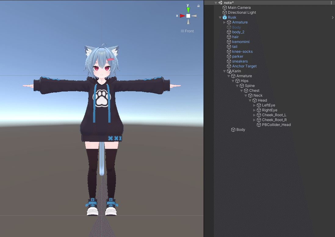Collapse the Rusk prefab
Screen dimensions: 335x237
click(220, 17)
